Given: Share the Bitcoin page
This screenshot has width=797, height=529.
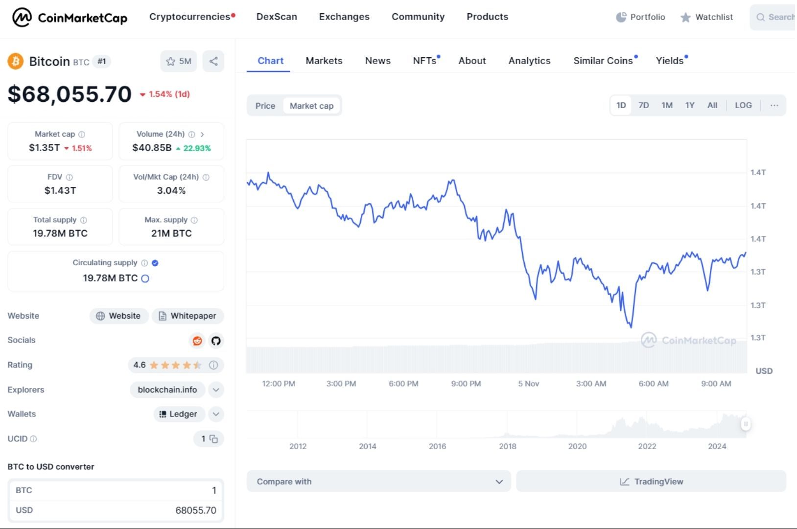Looking at the screenshot, I should [x=213, y=61].
